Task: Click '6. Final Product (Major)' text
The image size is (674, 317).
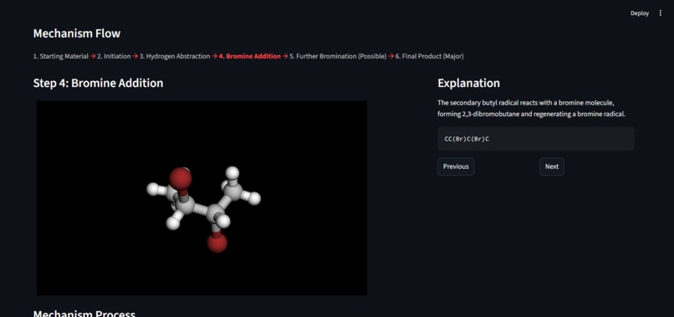Action: 430,56
